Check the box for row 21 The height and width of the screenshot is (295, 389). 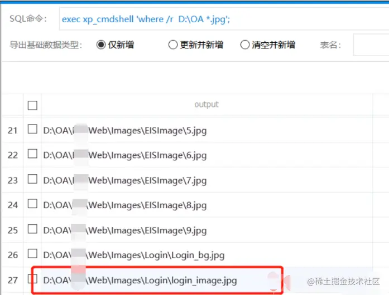(32, 129)
